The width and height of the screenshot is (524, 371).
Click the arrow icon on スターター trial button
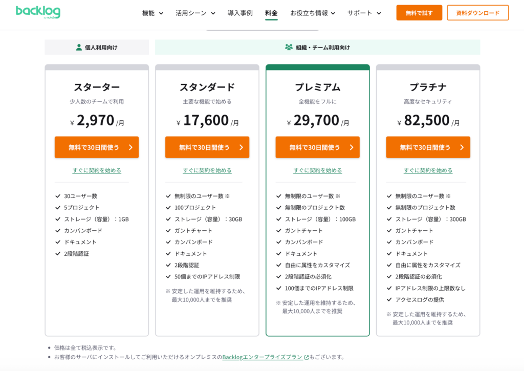pos(130,147)
